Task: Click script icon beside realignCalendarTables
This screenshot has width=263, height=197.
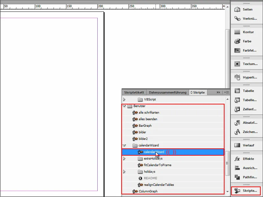Action: (140, 185)
